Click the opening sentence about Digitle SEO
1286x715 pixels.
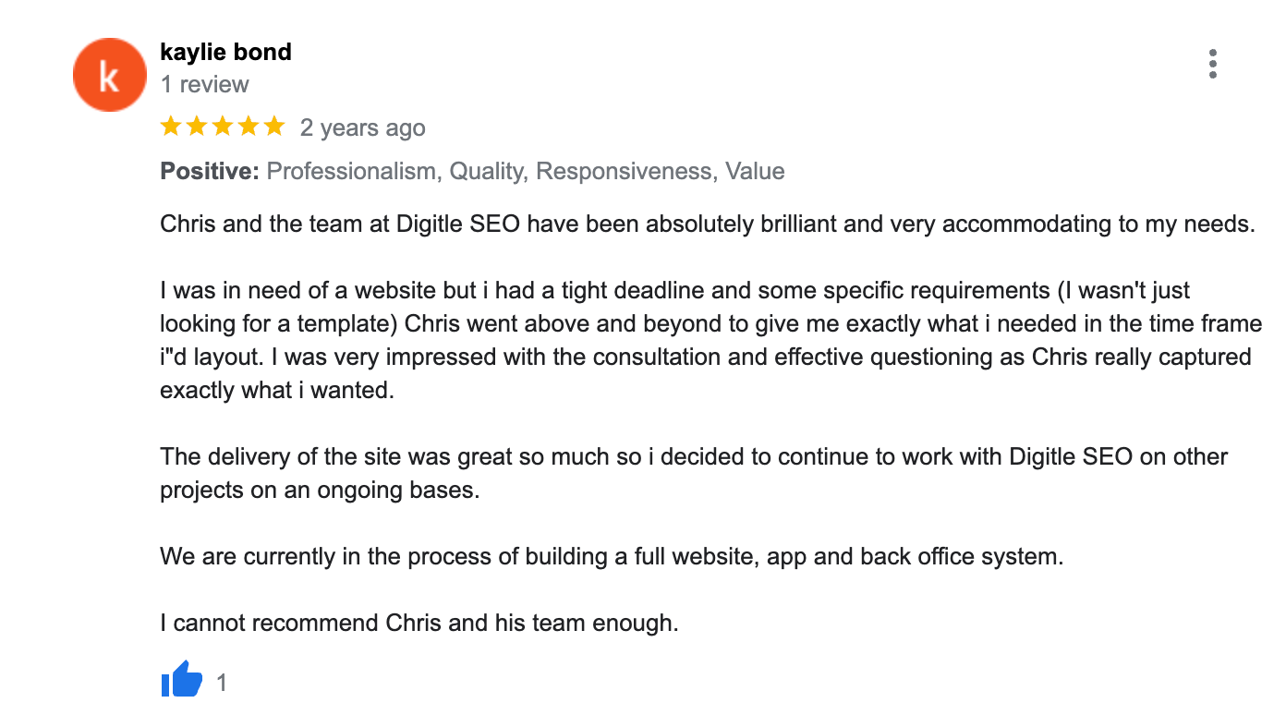pyautogui.click(x=708, y=224)
